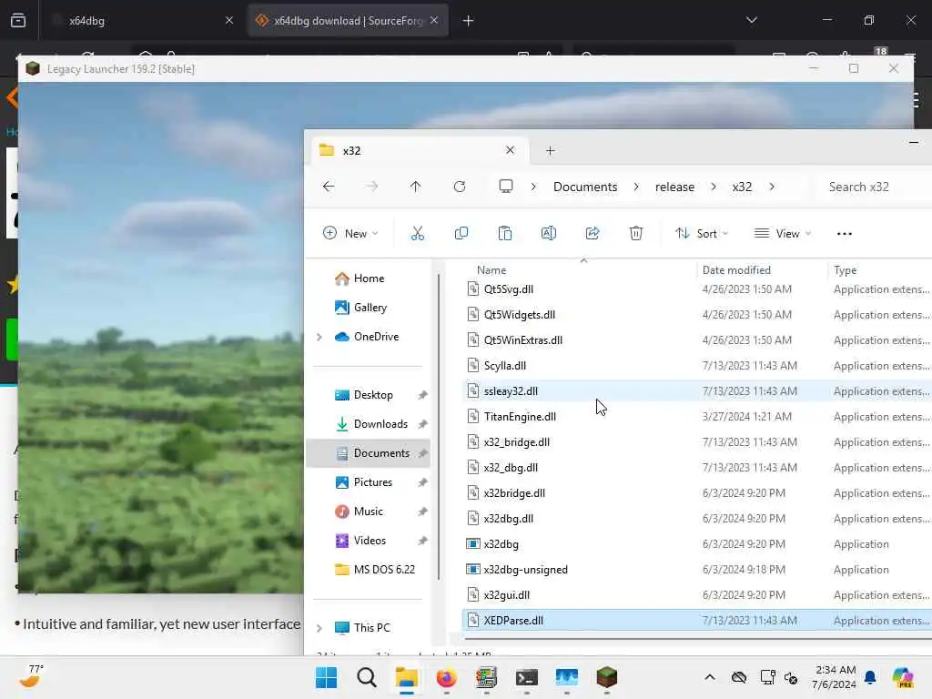Go up one folder level
Viewport: 932px width, 699px height.
pyautogui.click(x=415, y=187)
